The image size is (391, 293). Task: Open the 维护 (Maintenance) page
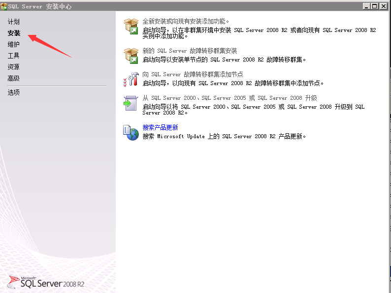13,44
